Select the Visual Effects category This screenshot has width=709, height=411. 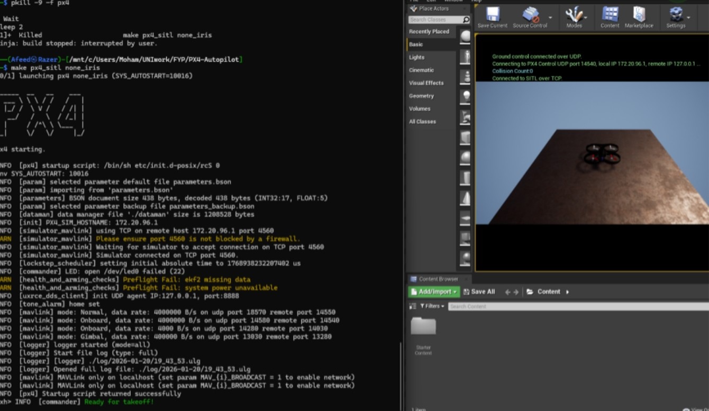click(426, 83)
